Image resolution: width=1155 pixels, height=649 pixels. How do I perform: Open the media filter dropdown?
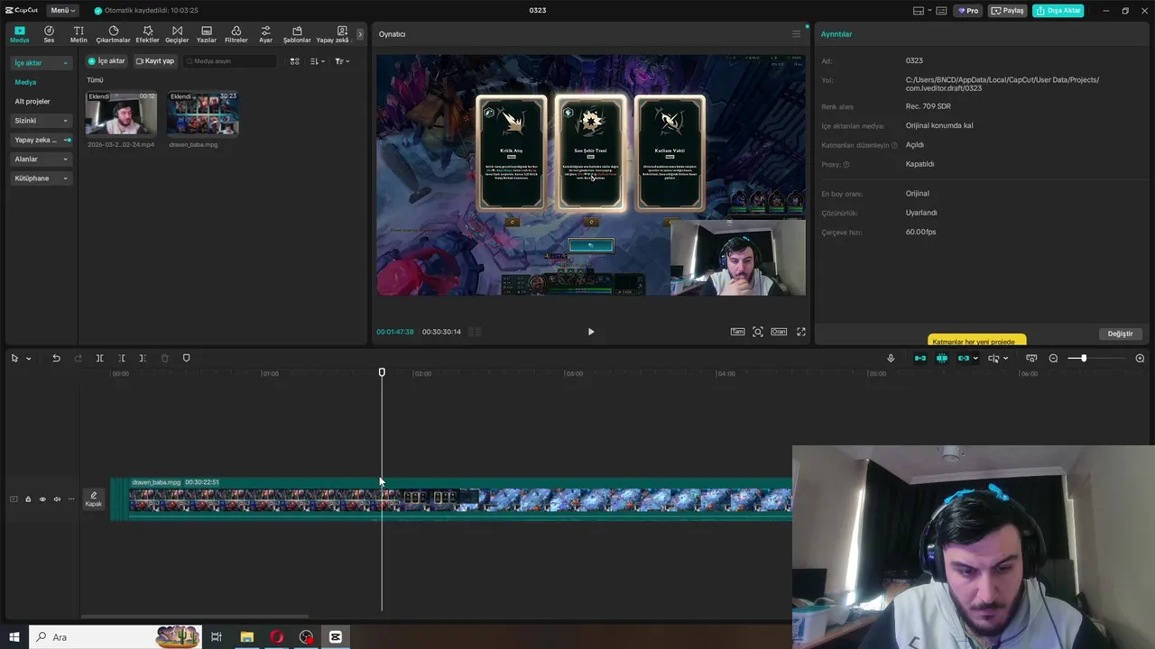pos(342,61)
